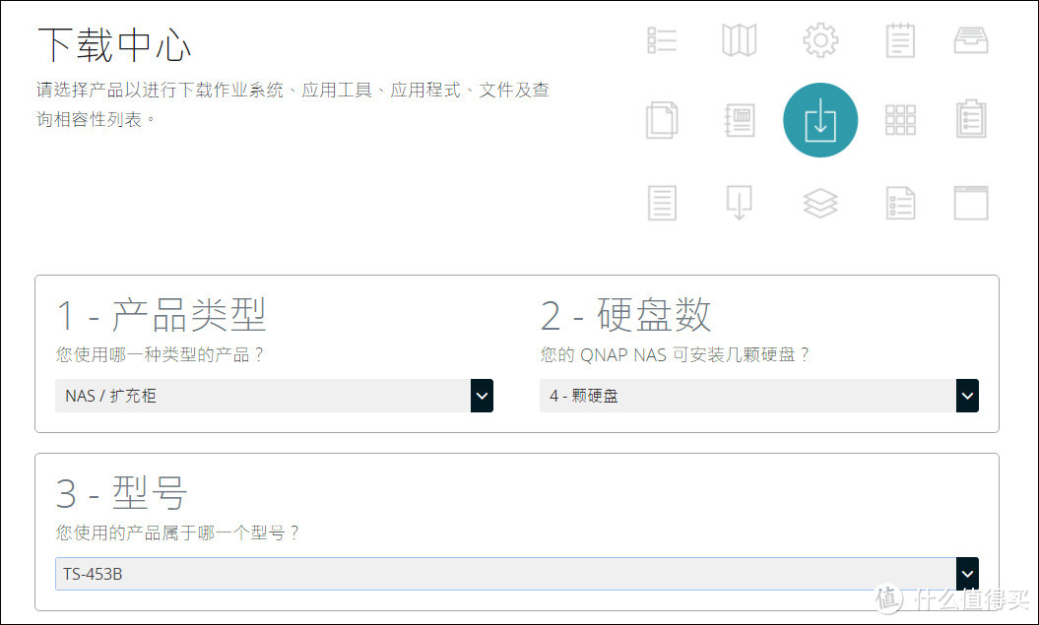Open the model dropdown arrow

coord(967,574)
